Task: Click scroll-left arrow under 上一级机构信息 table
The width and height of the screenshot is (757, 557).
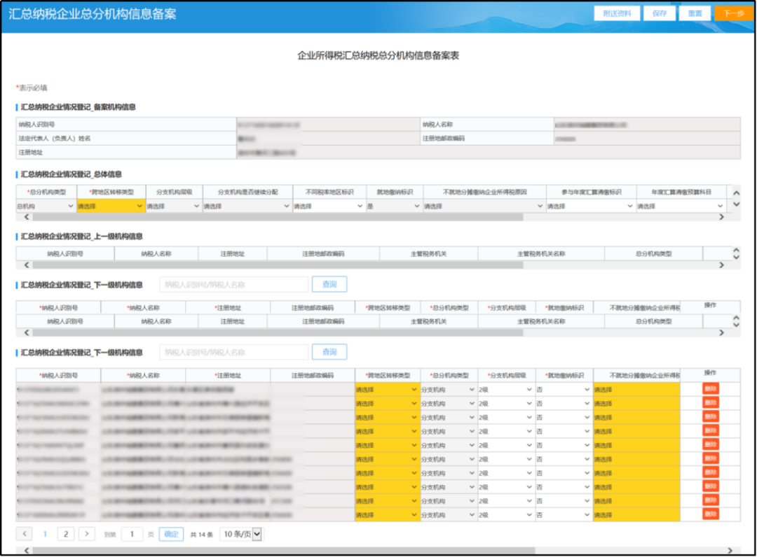Action: pos(27,265)
